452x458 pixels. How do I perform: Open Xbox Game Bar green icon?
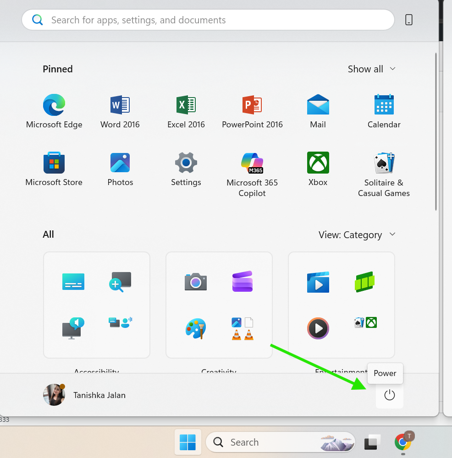point(365,282)
